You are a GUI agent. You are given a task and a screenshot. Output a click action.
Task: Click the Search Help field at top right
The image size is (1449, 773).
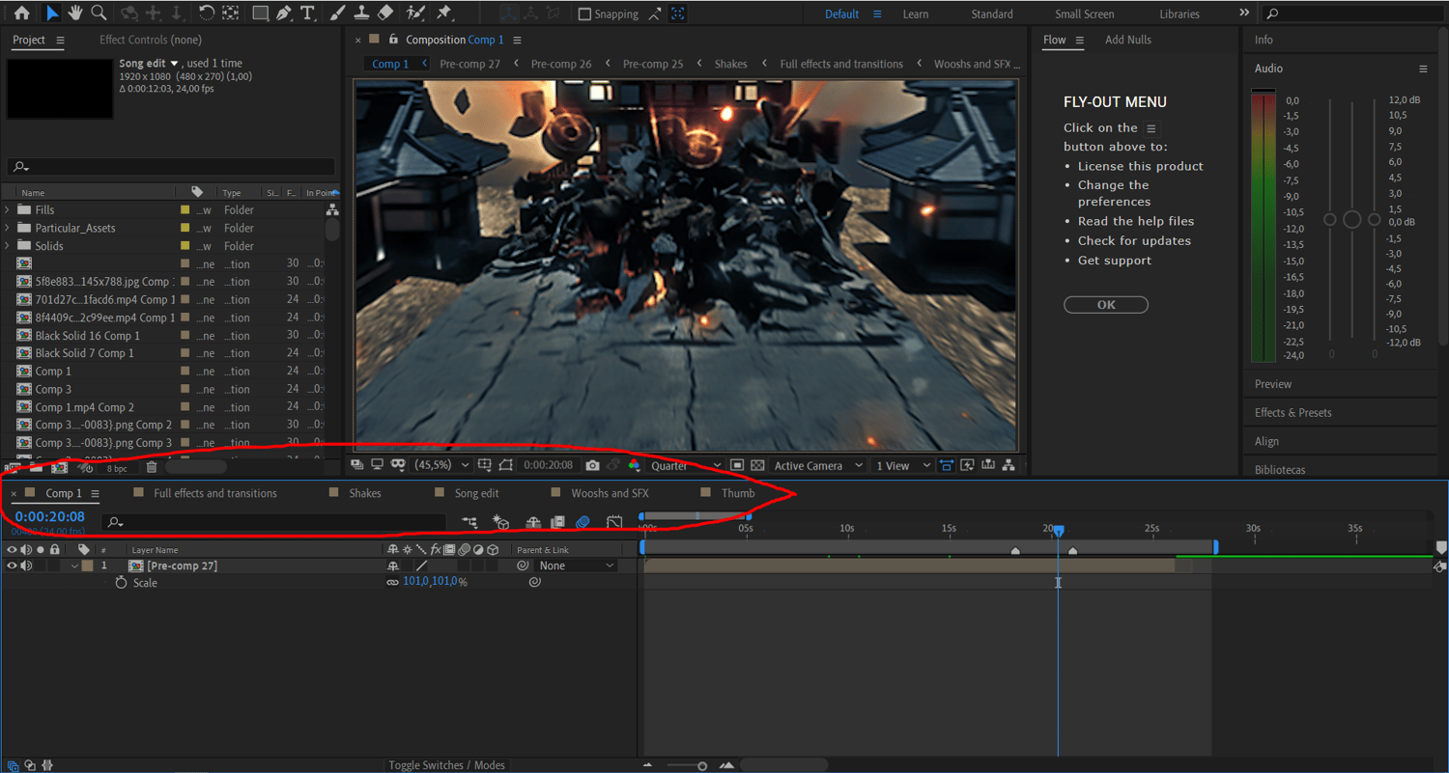(x=1351, y=14)
